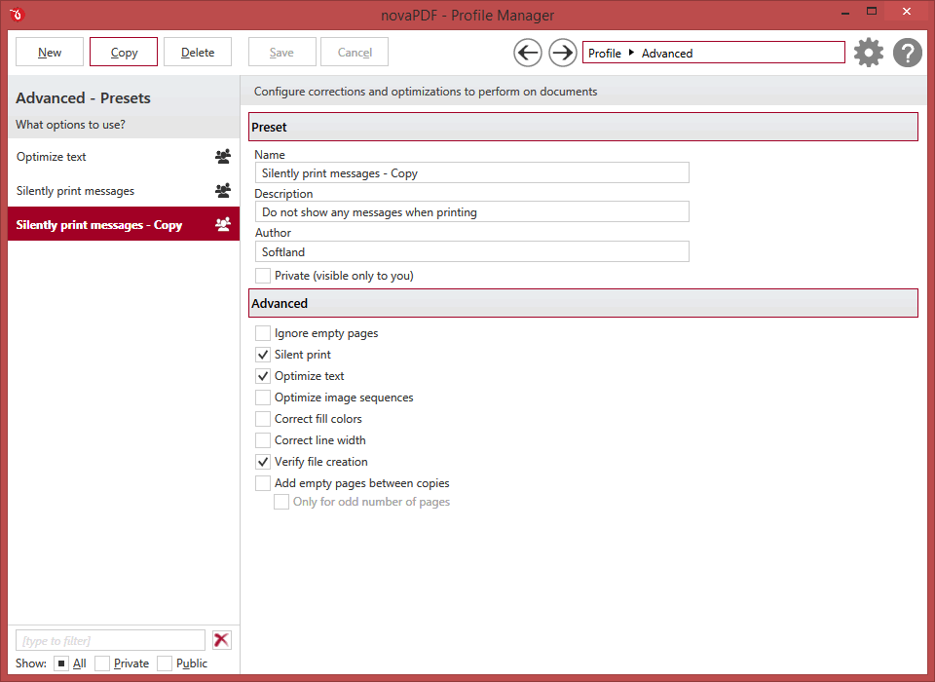Click the Preset section header
This screenshot has width=935, height=682.
(x=583, y=127)
